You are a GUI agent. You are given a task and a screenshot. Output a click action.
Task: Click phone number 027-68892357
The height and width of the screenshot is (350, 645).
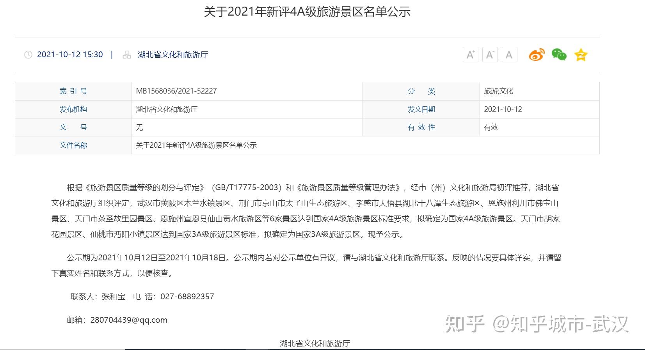click(x=187, y=297)
